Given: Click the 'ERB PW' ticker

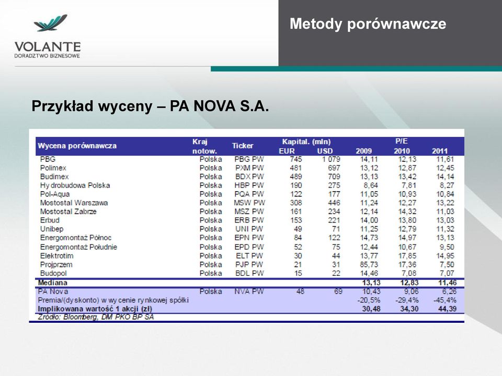Looking at the screenshot, I should (249, 220).
